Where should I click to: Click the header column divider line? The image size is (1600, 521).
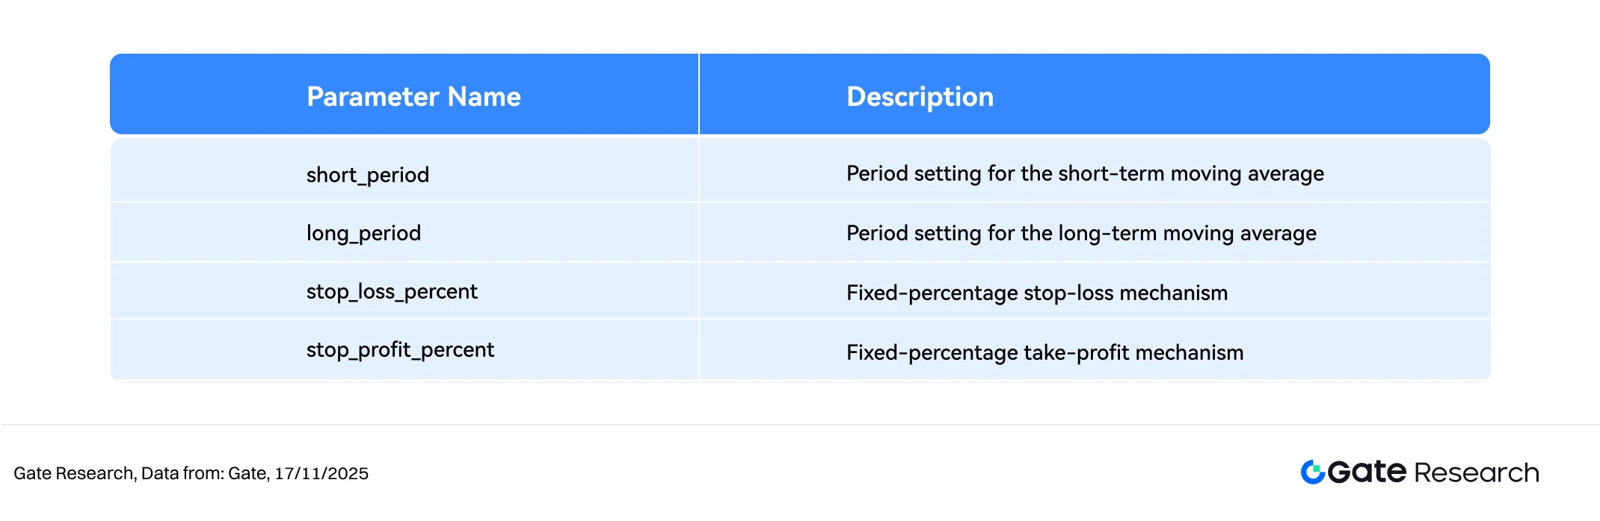699,94
